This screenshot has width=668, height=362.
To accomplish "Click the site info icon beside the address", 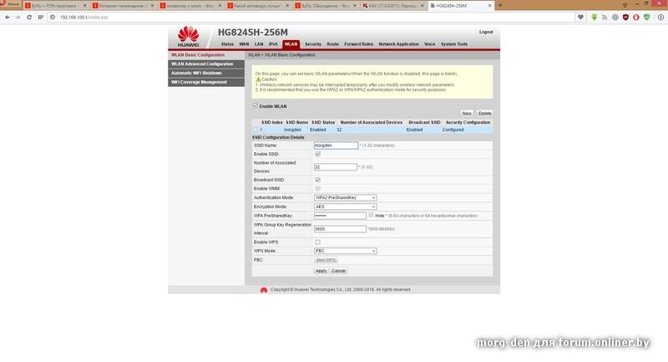I will [x=53, y=18].
